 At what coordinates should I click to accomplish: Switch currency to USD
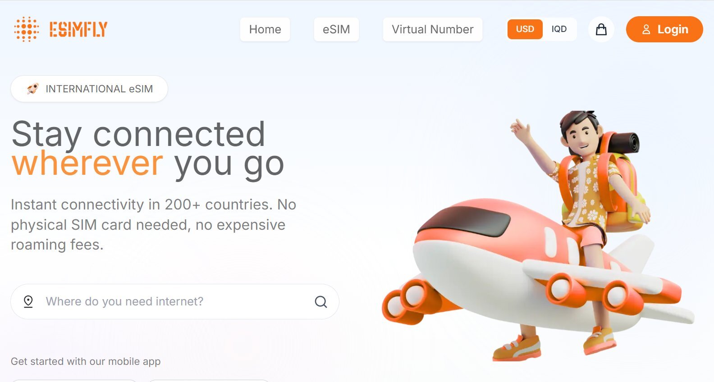pyautogui.click(x=525, y=29)
